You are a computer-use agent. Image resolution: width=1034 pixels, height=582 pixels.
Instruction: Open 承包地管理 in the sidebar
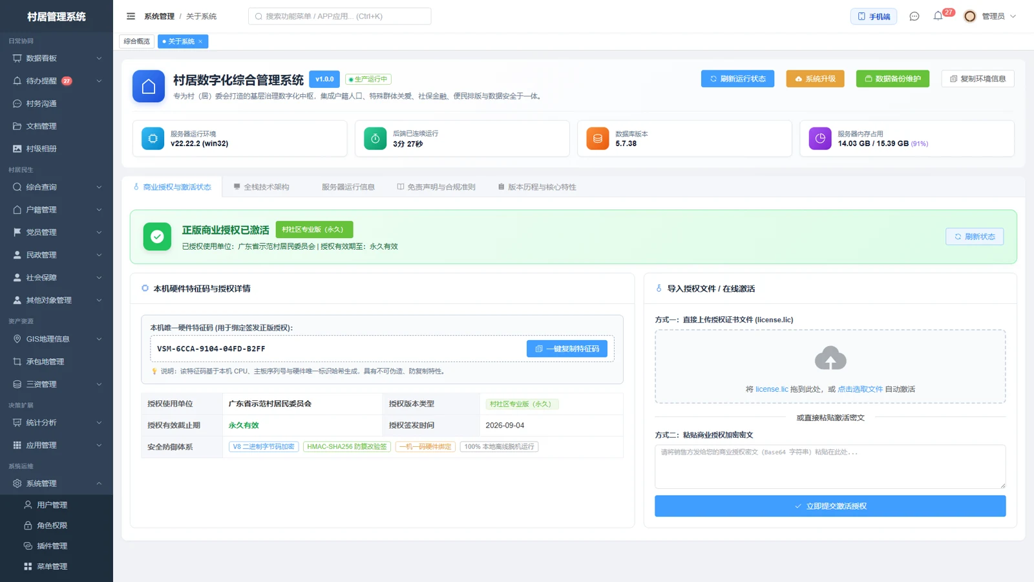(56, 361)
